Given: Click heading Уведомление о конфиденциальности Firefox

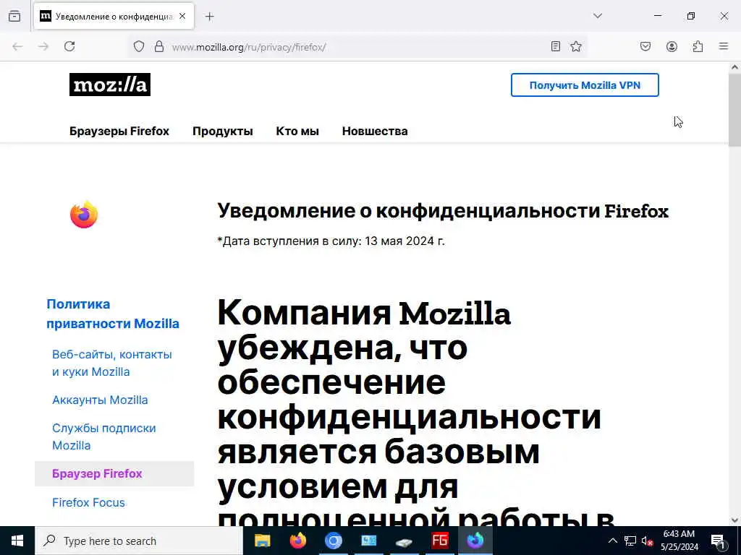Looking at the screenshot, I should coord(443,211).
